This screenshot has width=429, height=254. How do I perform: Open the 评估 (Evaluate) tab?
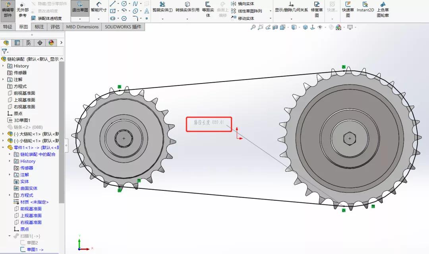pos(54,27)
